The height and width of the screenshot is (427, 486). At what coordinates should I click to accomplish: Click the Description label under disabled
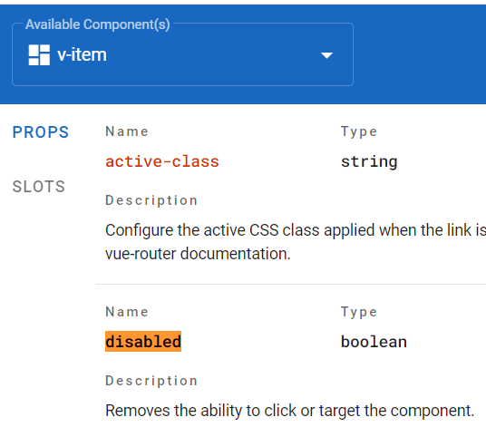(151, 381)
